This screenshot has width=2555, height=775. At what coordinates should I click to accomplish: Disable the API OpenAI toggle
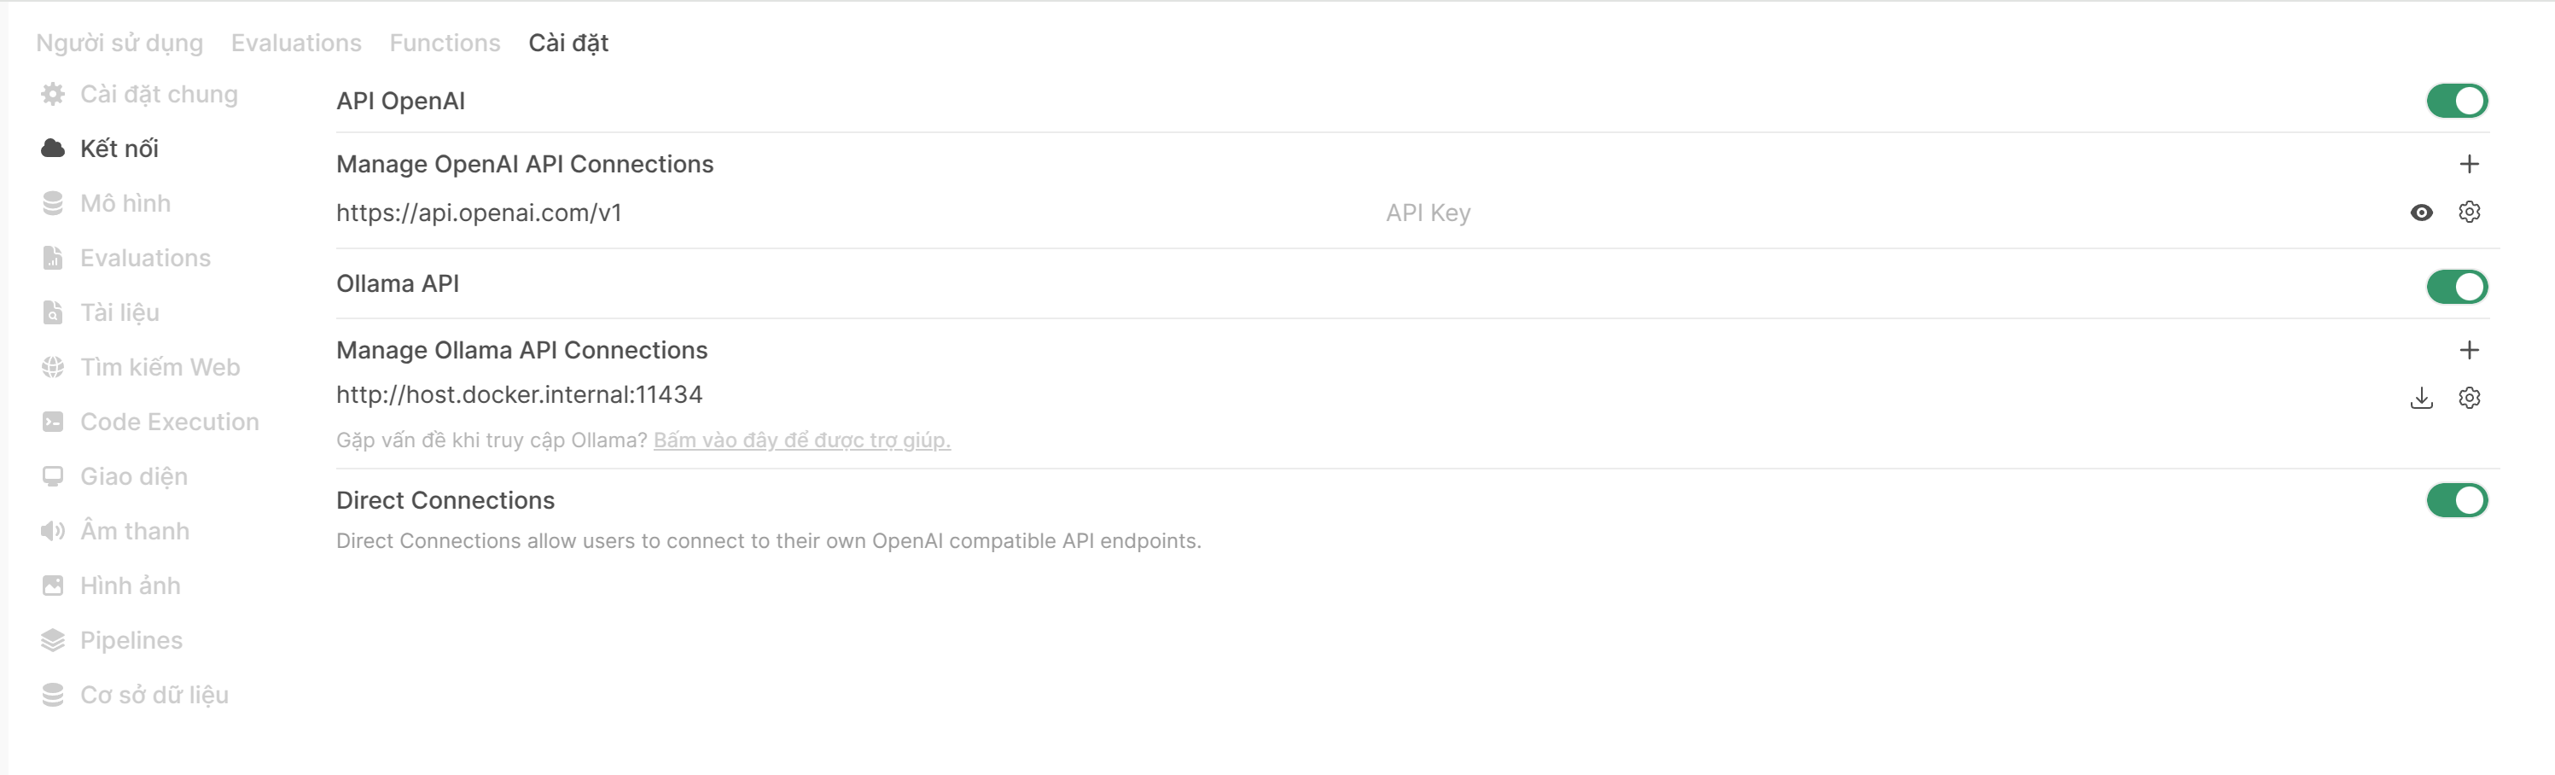(2457, 100)
